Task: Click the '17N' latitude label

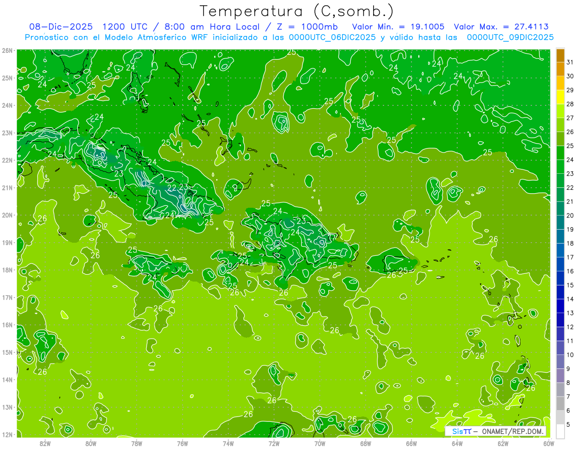Action: (x=7, y=297)
